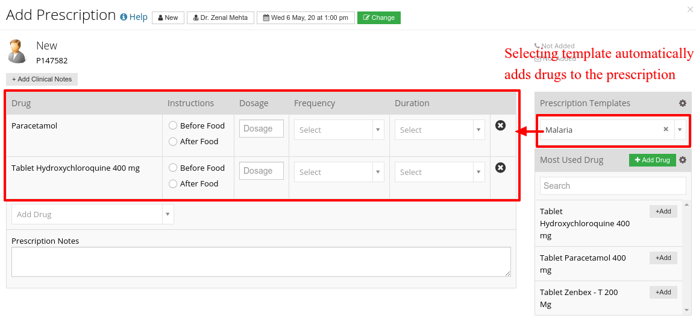Click the green Add Drug button
This screenshot has width=696, height=327.
pyautogui.click(x=653, y=160)
